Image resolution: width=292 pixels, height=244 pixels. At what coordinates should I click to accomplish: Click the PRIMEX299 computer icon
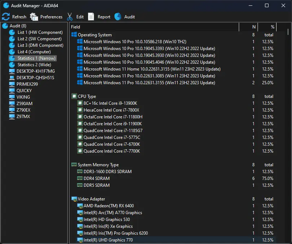tap(12, 84)
